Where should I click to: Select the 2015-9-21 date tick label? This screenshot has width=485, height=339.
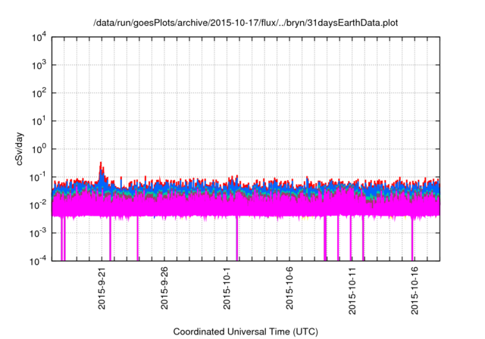coord(102,288)
